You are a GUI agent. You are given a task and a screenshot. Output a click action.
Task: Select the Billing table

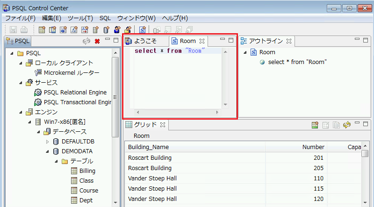83,171
